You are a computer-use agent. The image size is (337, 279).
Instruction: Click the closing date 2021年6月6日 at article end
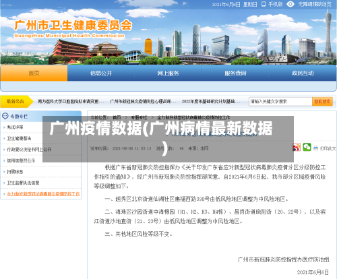[313, 272]
